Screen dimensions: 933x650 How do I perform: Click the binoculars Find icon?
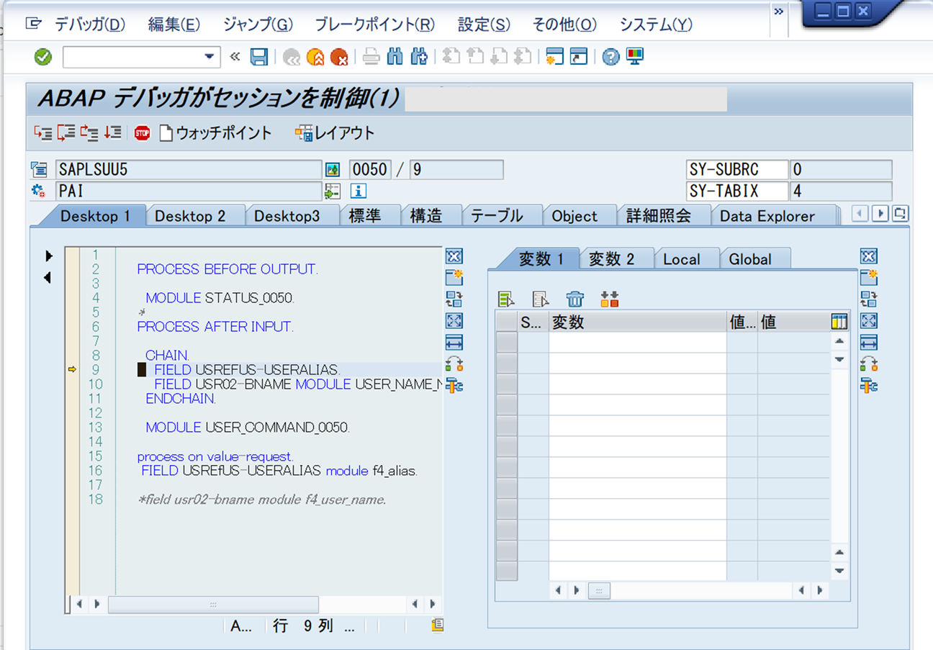(x=395, y=57)
